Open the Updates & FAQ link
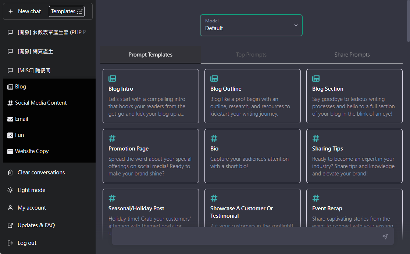The width and height of the screenshot is (410, 254). point(36,225)
